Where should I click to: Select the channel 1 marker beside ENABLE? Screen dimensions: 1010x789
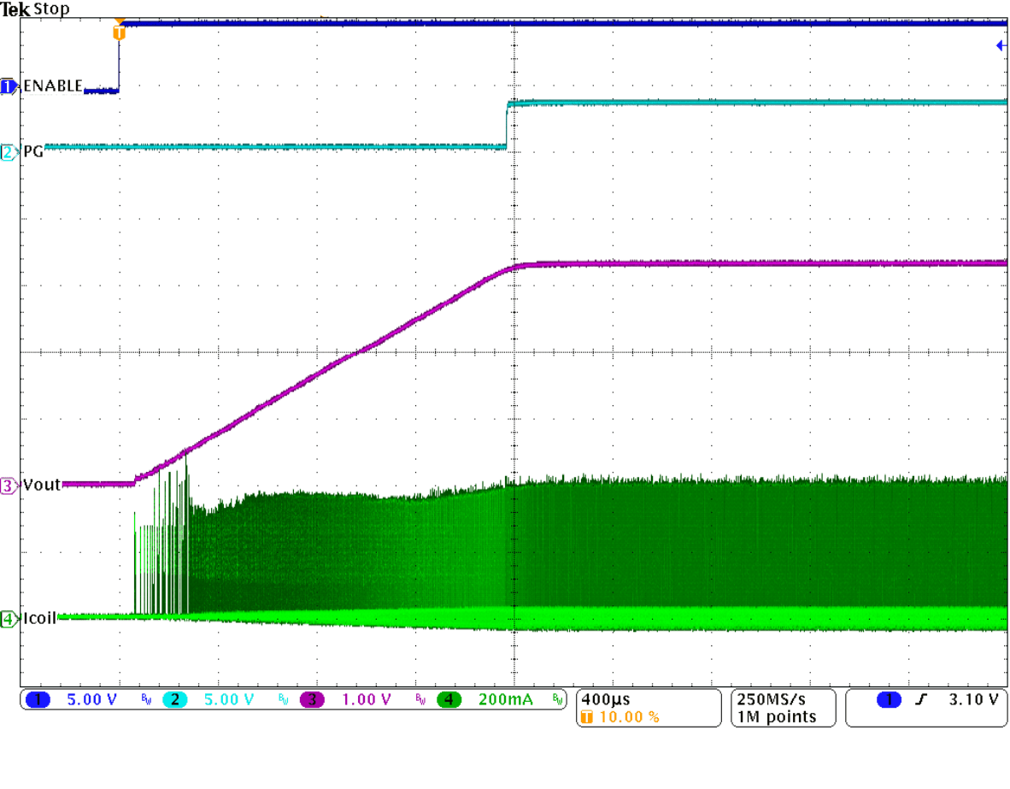coord(8,85)
